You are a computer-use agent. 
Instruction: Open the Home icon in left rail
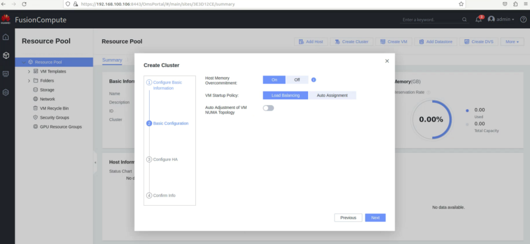[x=6, y=37]
